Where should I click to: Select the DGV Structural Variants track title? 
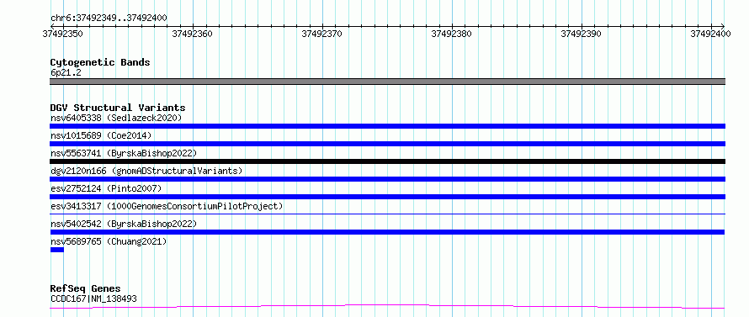coord(118,108)
